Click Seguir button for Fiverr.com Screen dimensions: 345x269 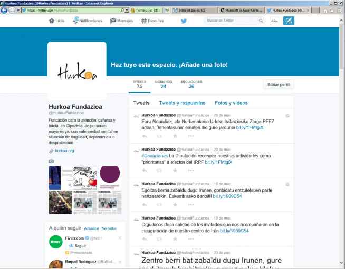[x=77, y=246]
